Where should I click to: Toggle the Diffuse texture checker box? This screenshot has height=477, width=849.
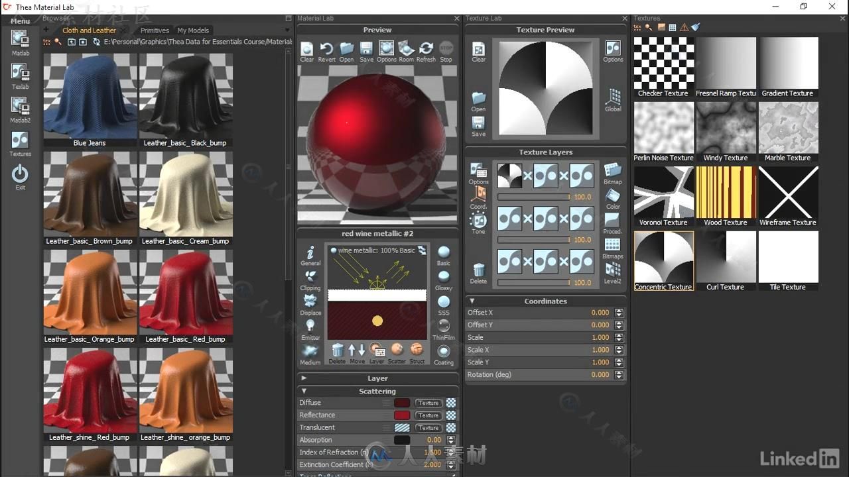pyautogui.click(x=451, y=403)
